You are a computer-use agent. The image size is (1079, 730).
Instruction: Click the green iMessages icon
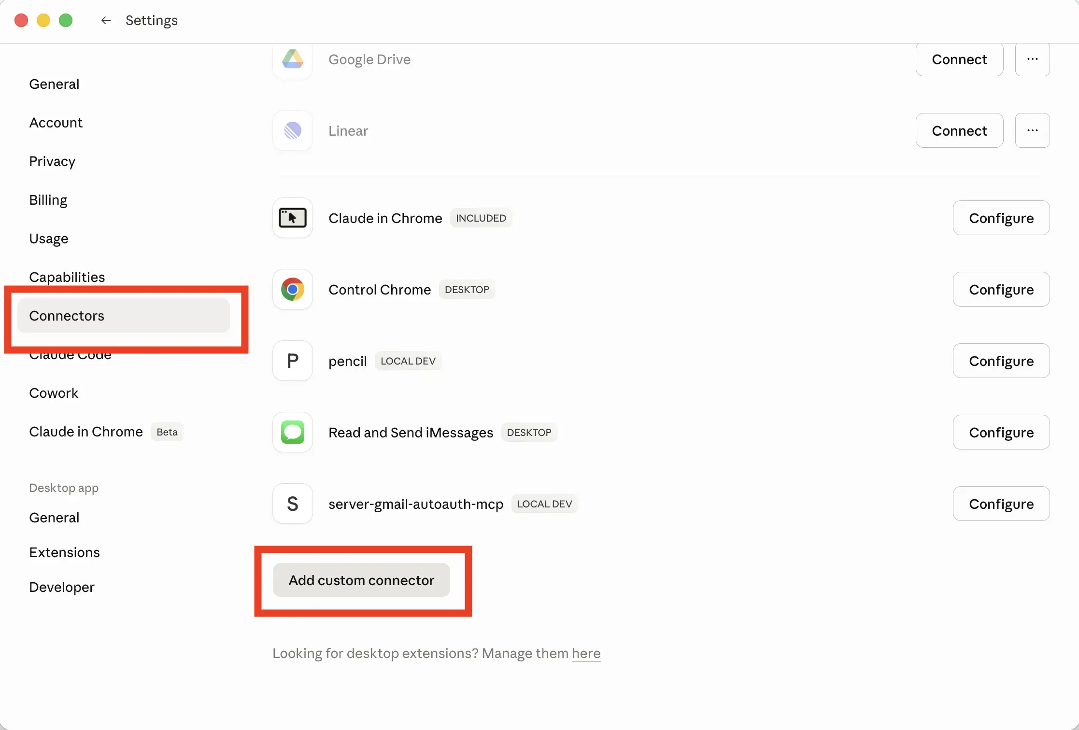pyautogui.click(x=292, y=432)
